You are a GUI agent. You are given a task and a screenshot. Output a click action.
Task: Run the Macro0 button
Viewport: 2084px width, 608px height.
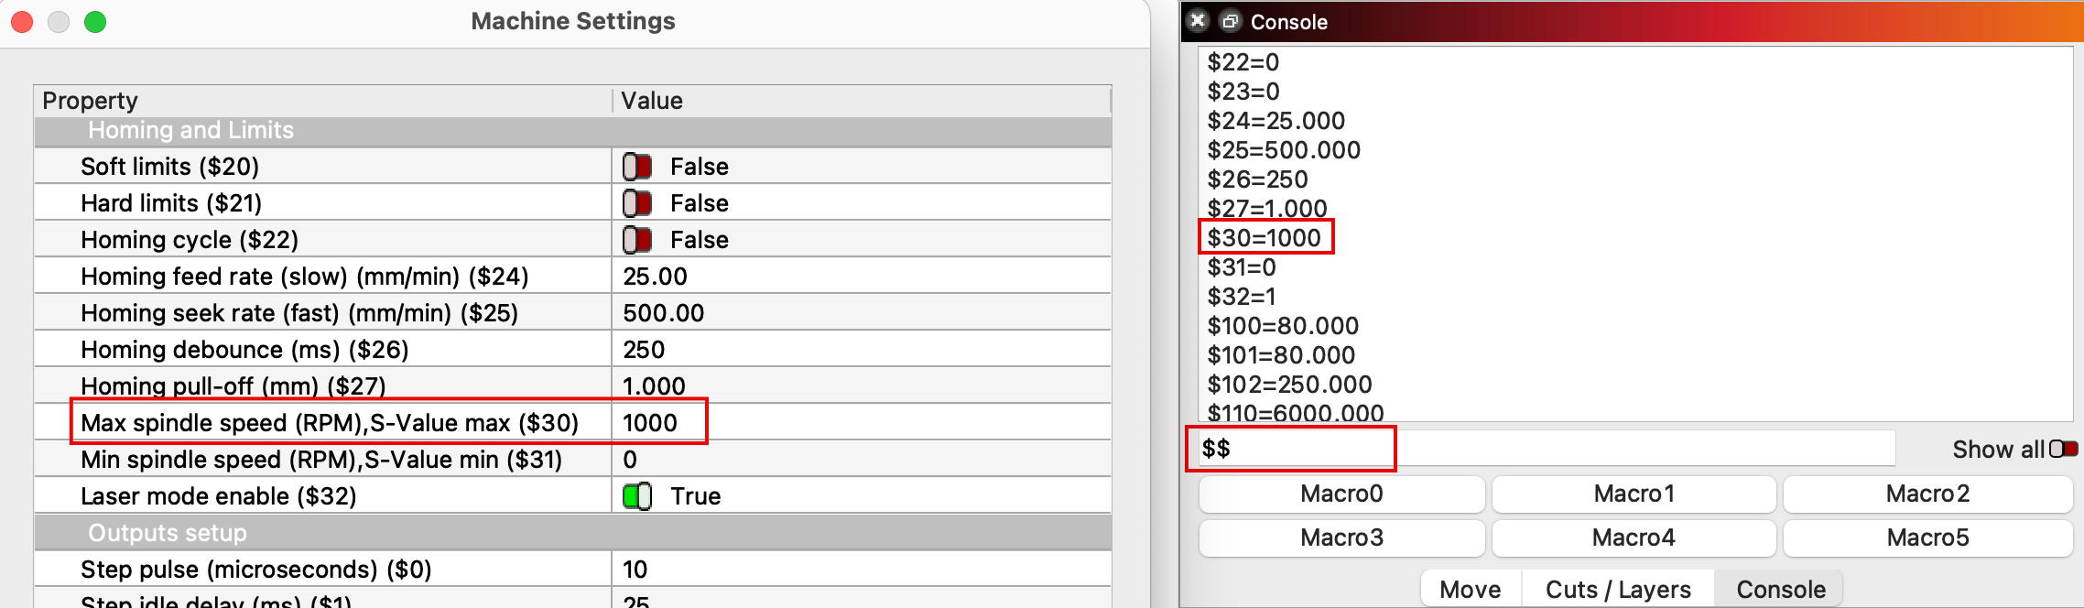(1341, 494)
